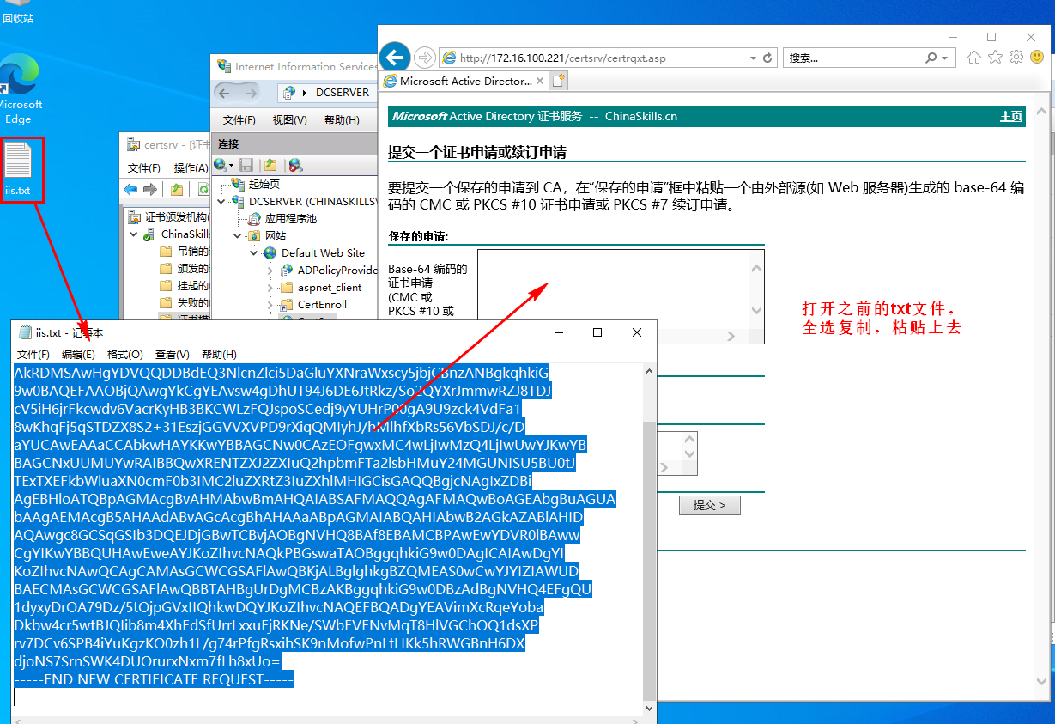The image size is (1055, 724).
Task: Select Default Web Site in IIS tree
Action: click(x=323, y=253)
